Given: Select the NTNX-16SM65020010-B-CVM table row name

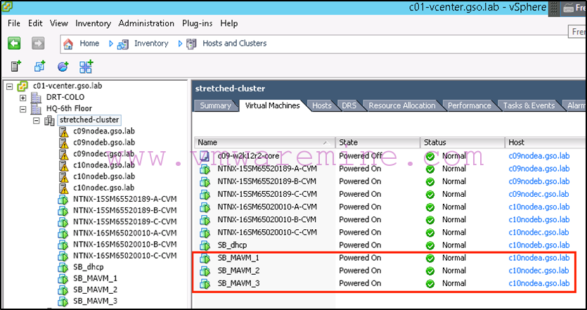Looking at the screenshot, I should pos(267,220).
